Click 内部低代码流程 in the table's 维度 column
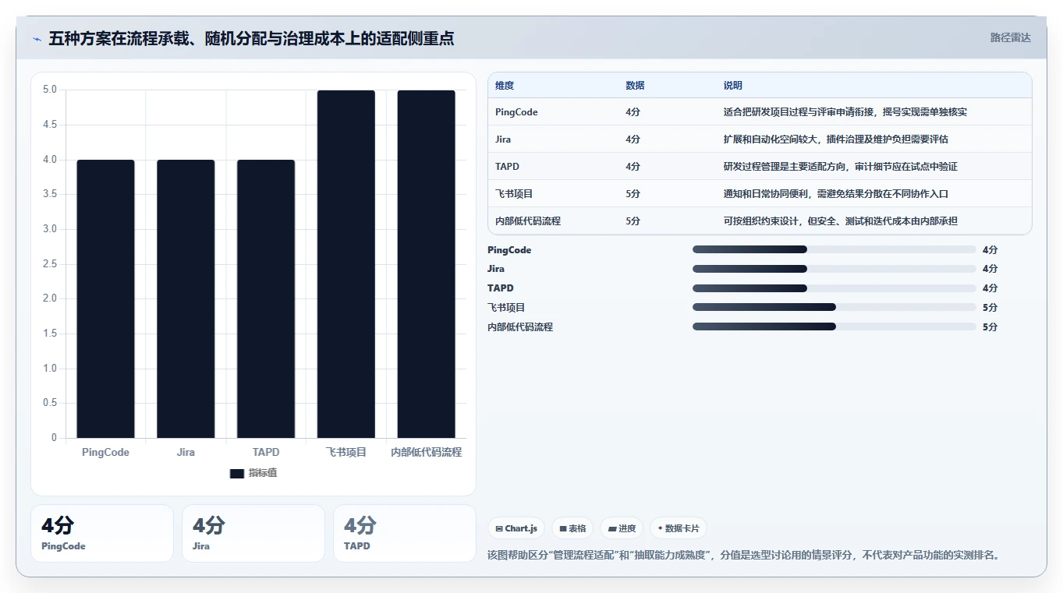 point(528,221)
